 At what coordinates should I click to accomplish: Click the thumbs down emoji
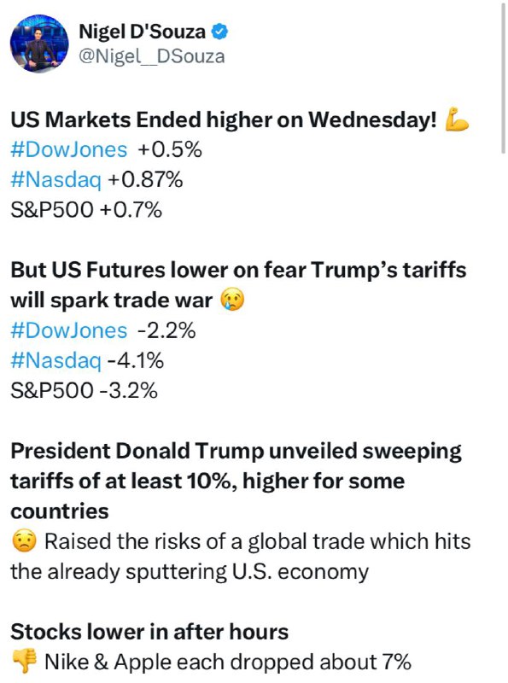(x=24, y=663)
